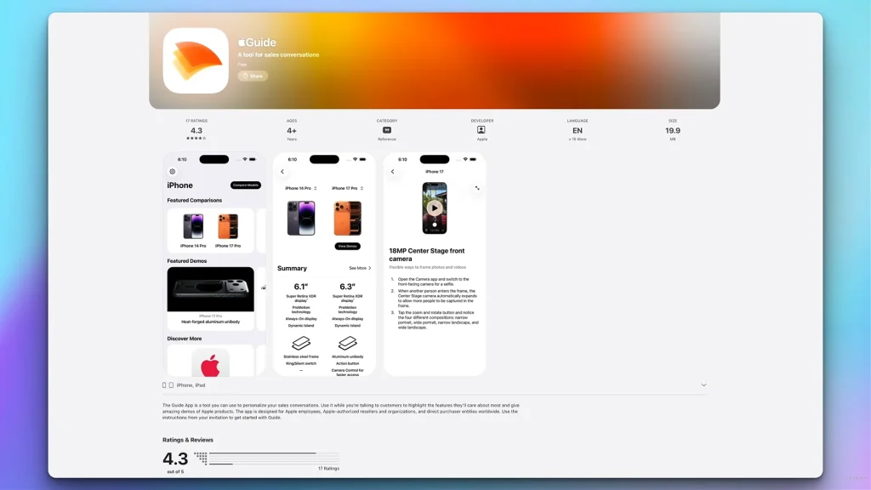Screen dimensions: 871x490
Task: Click the red Apple logo card
Action: click(x=211, y=361)
